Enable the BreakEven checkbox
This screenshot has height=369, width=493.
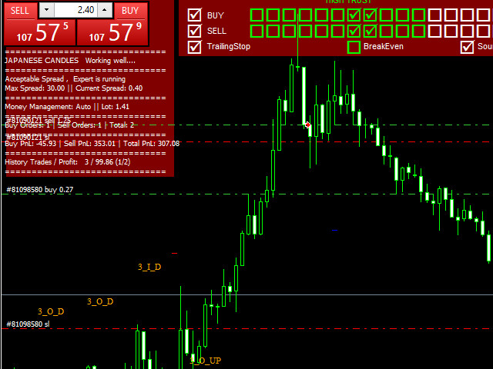tap(354, 47)
